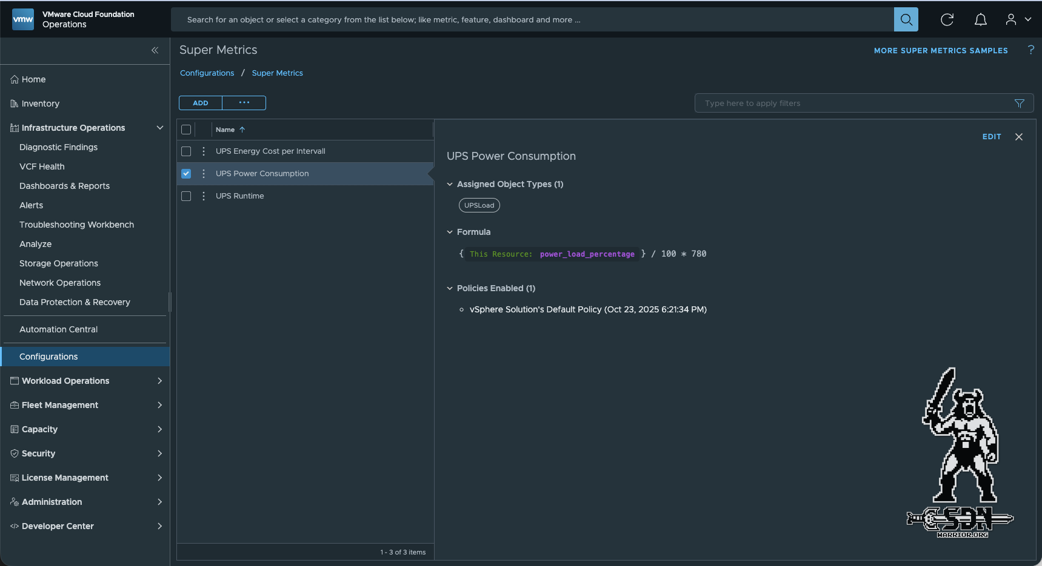Click the ADD button
Viewport: 1042px width, 566px height.
pyautogui.click(x=201, y=103)
